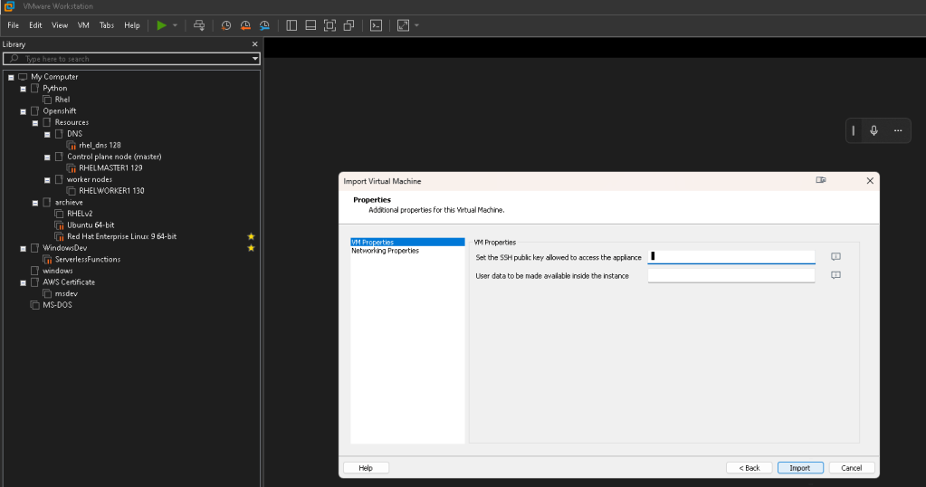Select the Rhel virtual machine
Screen dimensions: 926x487
click(62, 100)
